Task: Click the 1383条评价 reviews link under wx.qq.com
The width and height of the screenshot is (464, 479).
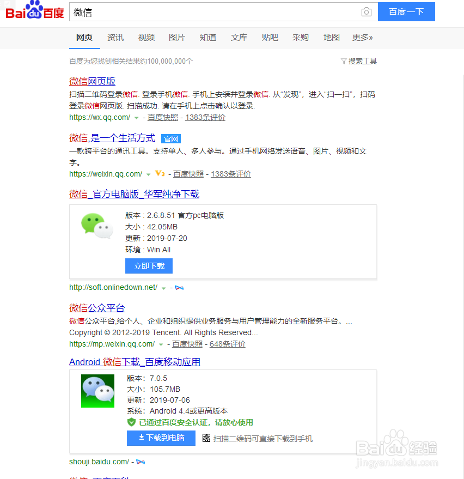Action: coord(205,118)
